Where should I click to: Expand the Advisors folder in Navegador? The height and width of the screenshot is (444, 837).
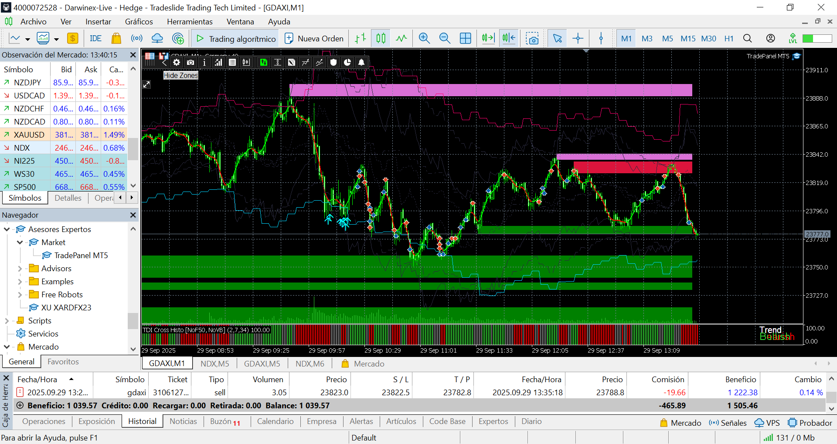[x=20, y=269]
